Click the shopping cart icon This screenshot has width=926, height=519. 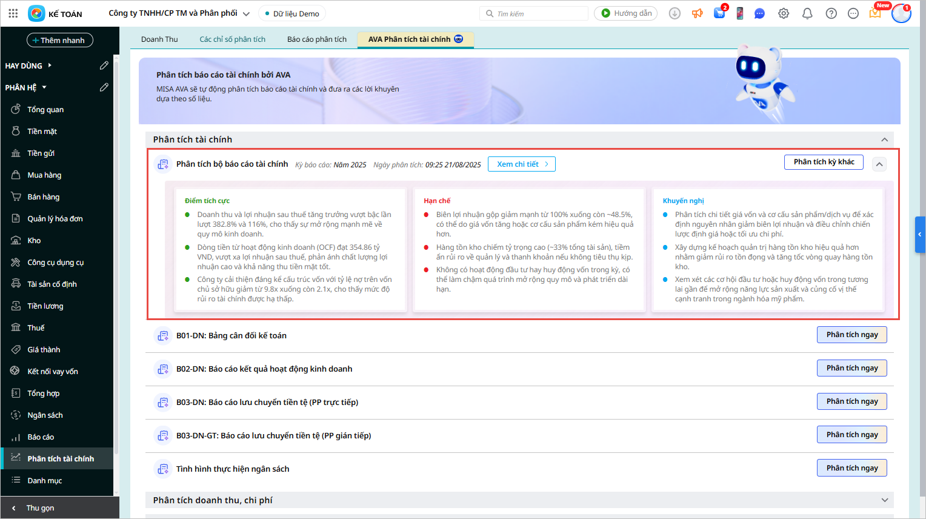719,13
